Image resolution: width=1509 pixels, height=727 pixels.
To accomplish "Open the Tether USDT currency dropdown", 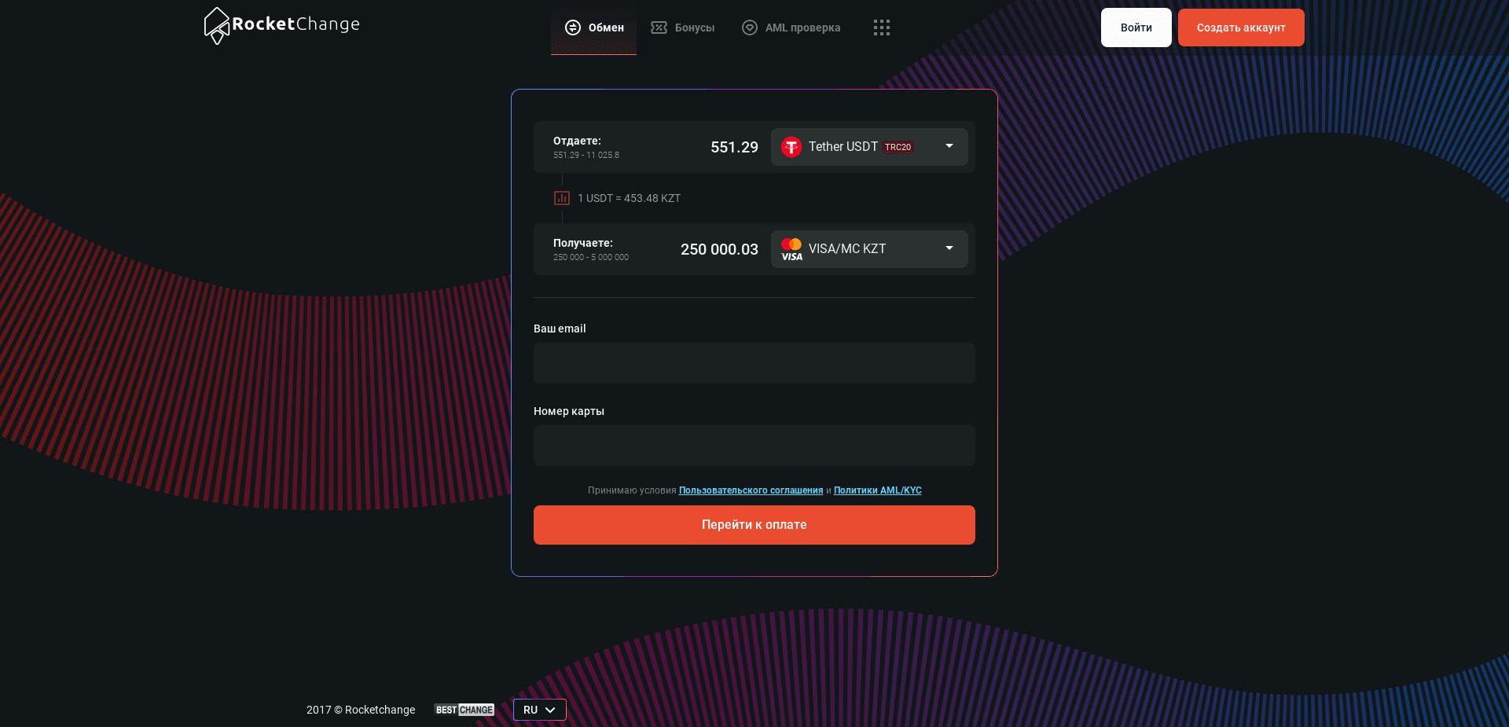I will [949, 147].
